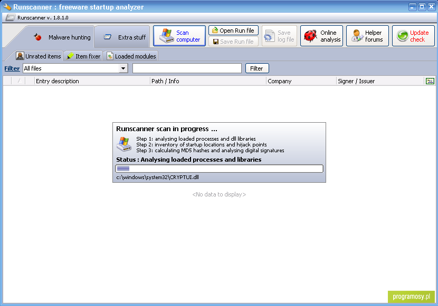Click the Runscanner v. 1.8.1.0 toolbar icon
This screenshot has width=438, height=306.
[x=11, y=17]
